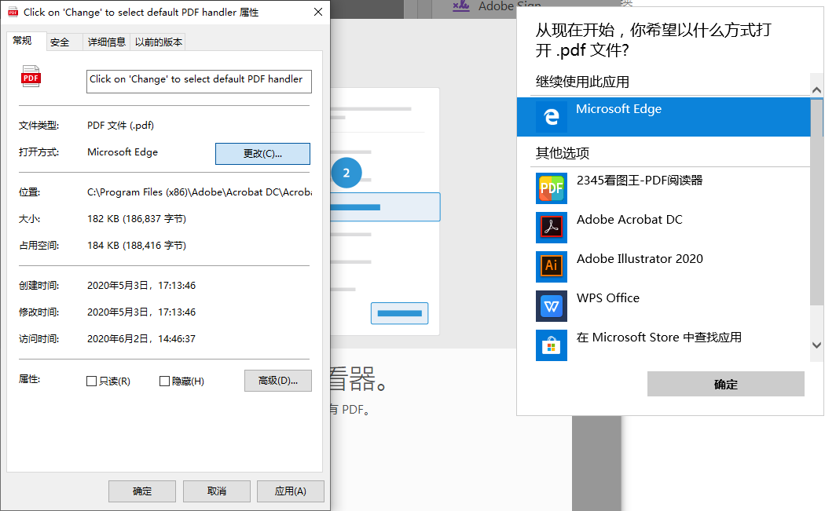Confirm app choice with 确定 button
Image resolution: width=825 pixels, height=511 pixels.
pos(725,385)
